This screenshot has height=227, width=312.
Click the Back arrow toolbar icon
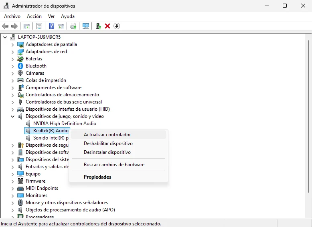[5, 26]
